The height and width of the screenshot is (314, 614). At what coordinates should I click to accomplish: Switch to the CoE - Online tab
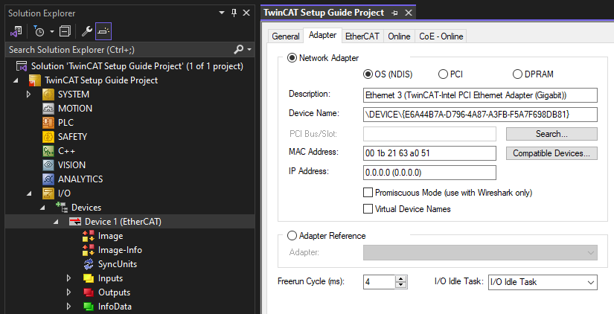[441, 36]
